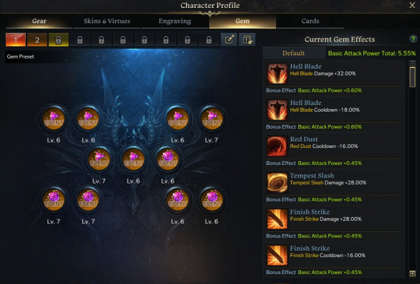The image size is (420, 284).
Task: Close the Character Profile window
Action: pyautogui.click(x=412, y=5)
